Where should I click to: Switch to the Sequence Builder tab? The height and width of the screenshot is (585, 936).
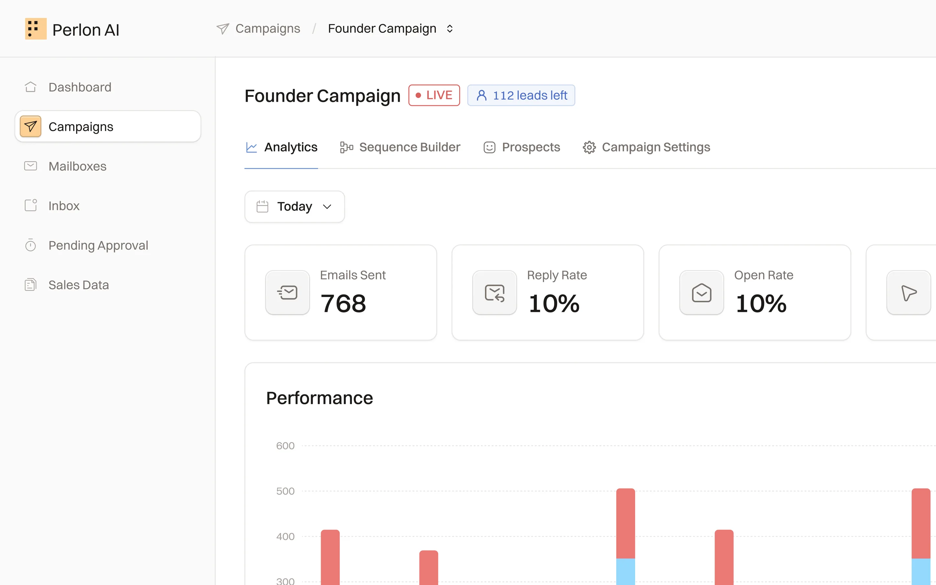[x=400, y=148]
